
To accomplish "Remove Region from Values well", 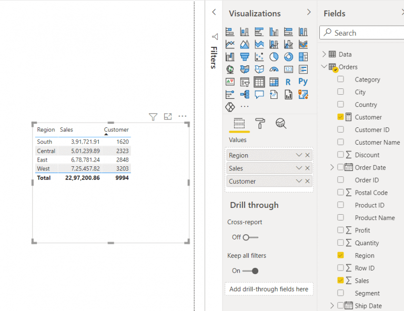I will 307,155.
